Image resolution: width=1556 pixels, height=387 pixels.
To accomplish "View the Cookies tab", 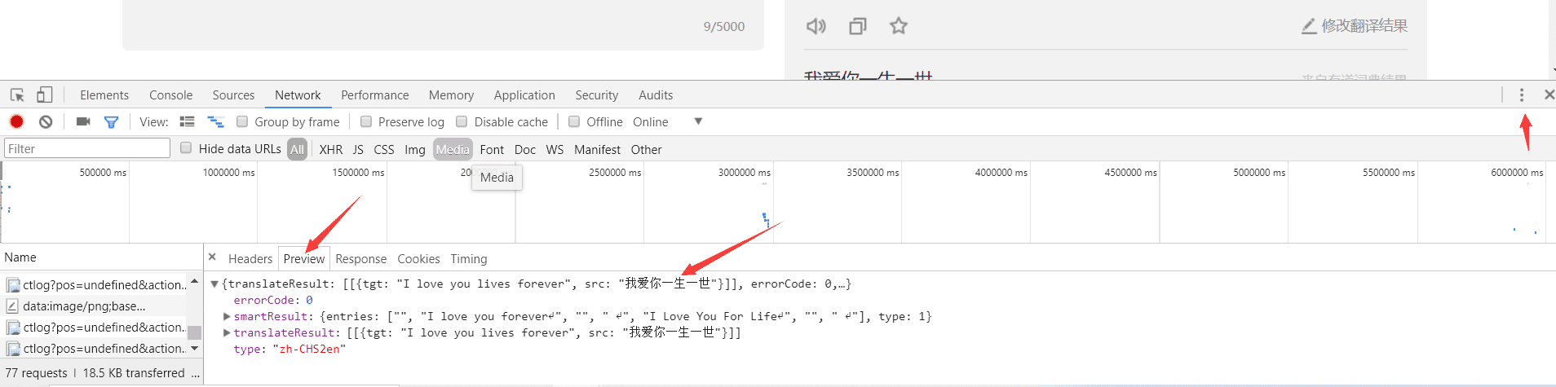I will point(418,259).
